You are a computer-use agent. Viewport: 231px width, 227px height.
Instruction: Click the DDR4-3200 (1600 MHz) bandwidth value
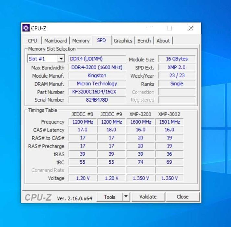[x=97, y=67]
